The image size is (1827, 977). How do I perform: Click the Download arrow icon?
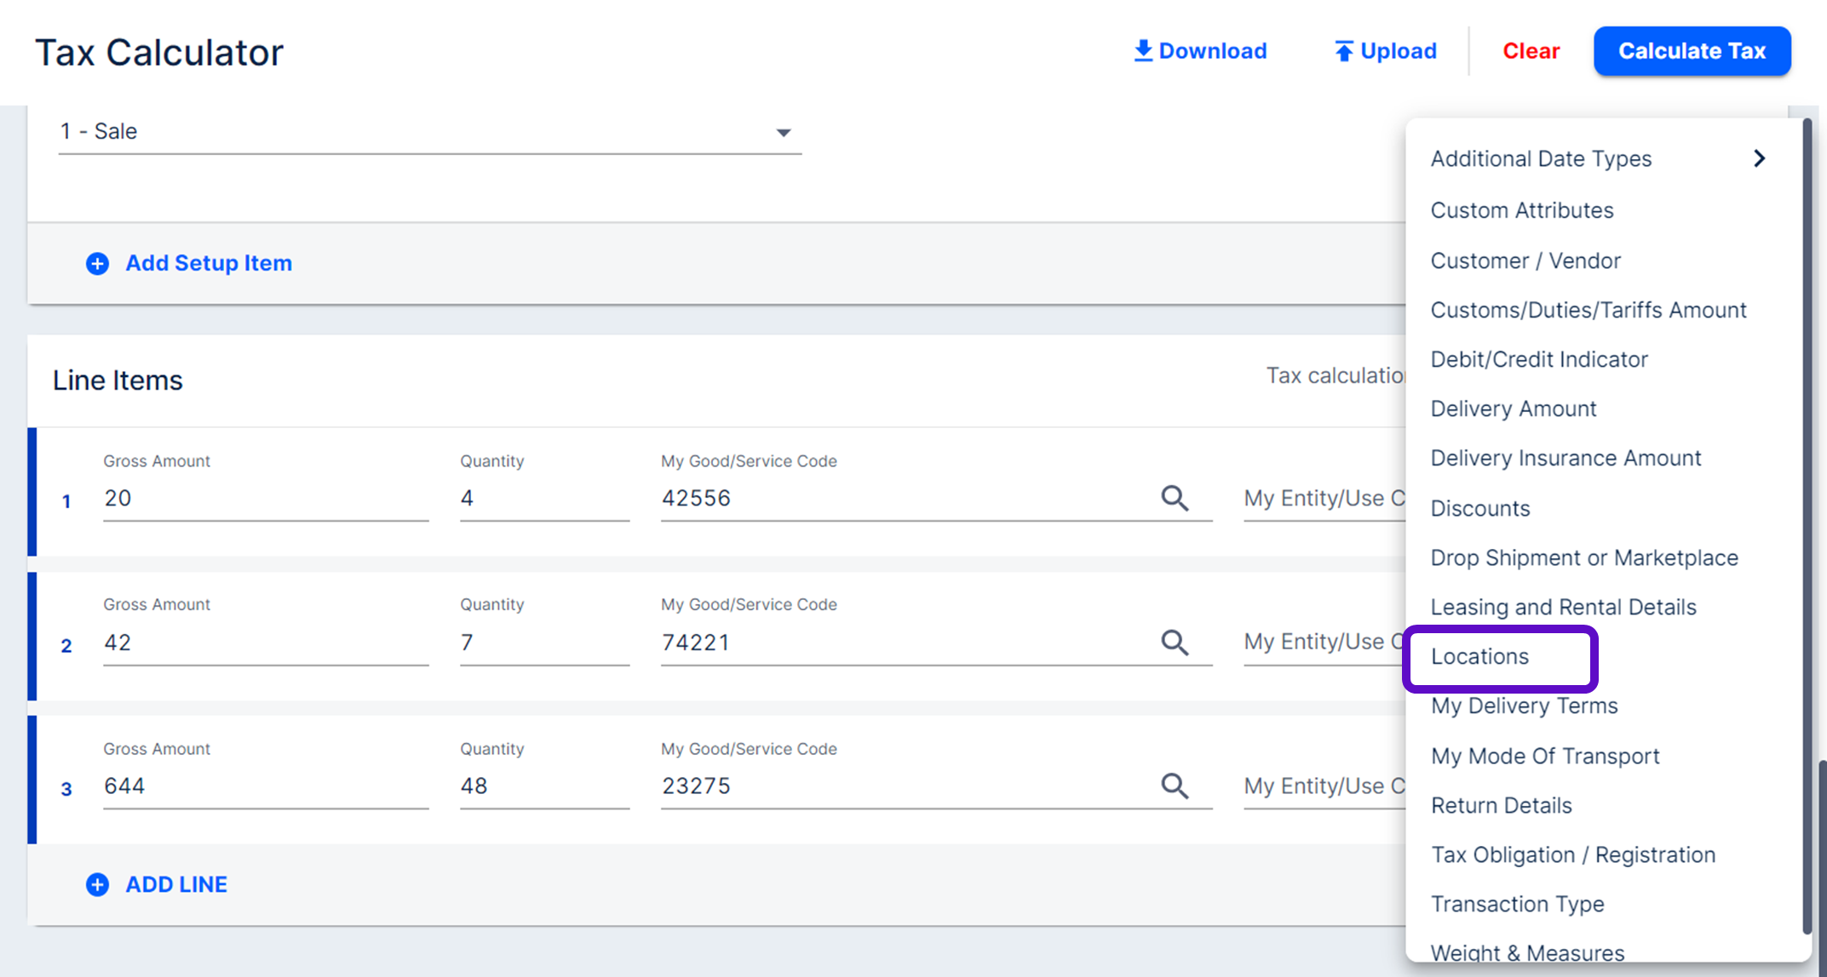pyautogui.click(x=1143, y=51)
